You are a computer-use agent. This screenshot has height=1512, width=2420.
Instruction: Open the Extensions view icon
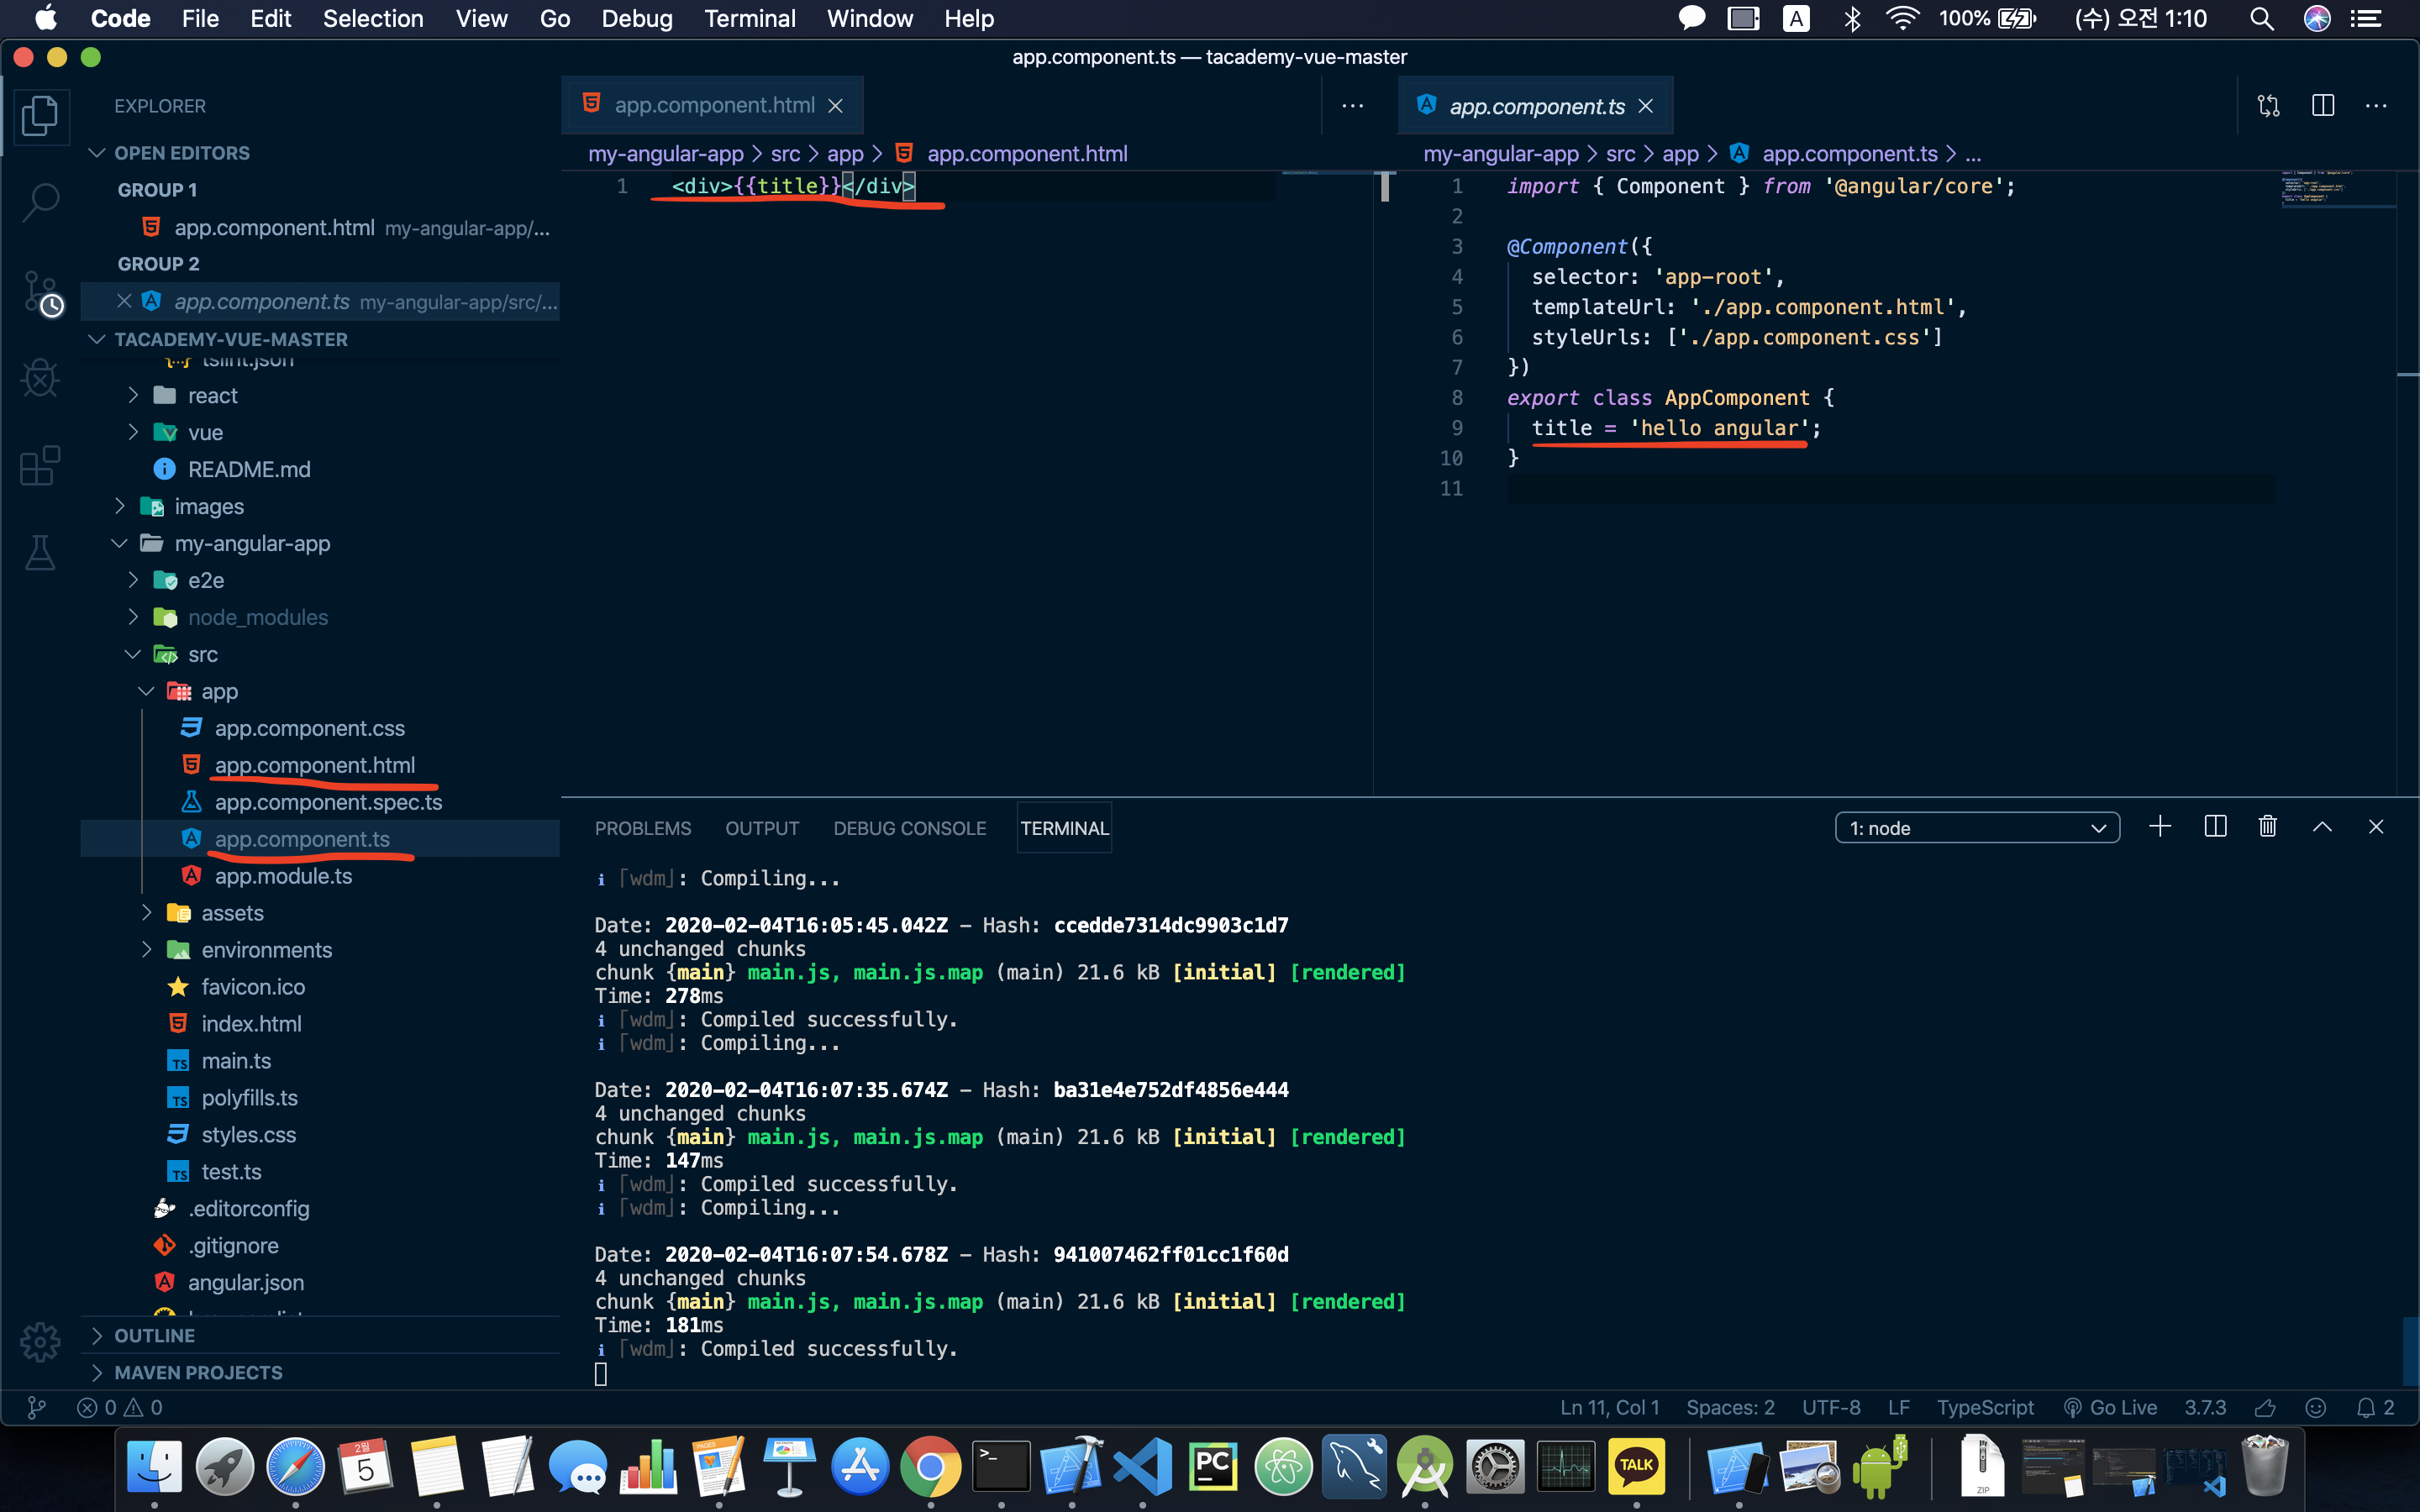click(x=40, y=466)
